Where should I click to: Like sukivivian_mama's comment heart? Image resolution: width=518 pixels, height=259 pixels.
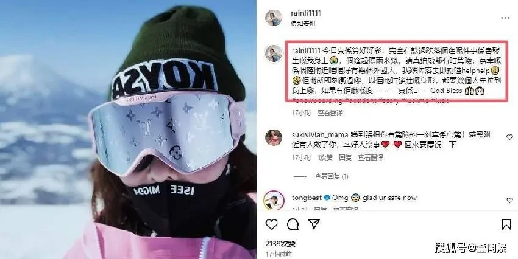(509, 137)
